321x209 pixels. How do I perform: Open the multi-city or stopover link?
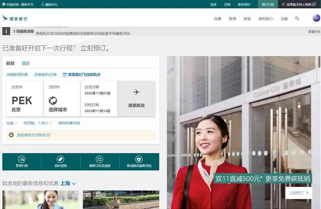point(45,75)
